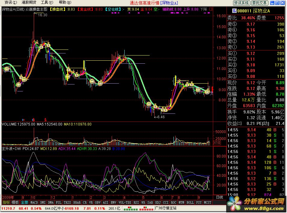Select the MTM indicator tab
The image size is (287, 213).
[181, 202]
